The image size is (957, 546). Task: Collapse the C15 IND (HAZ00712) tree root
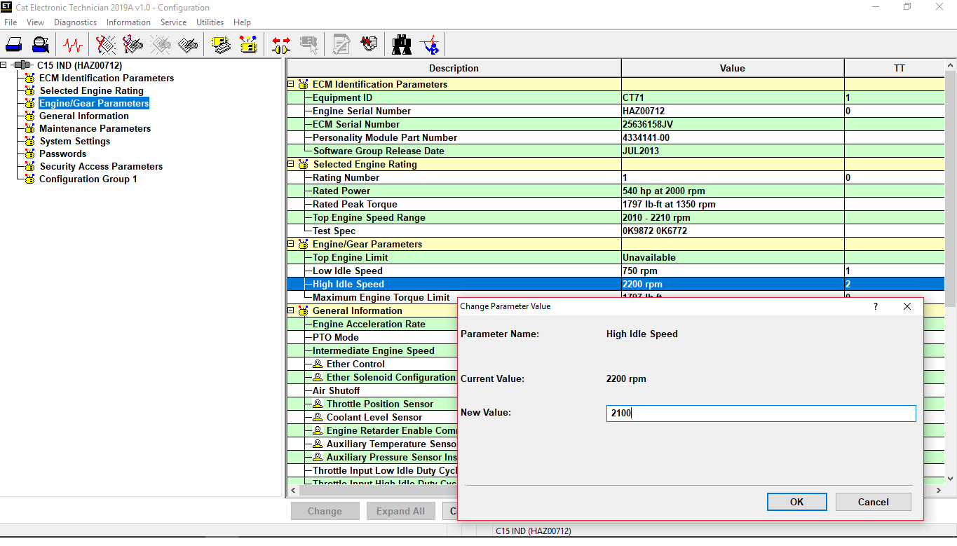(4, 65)
